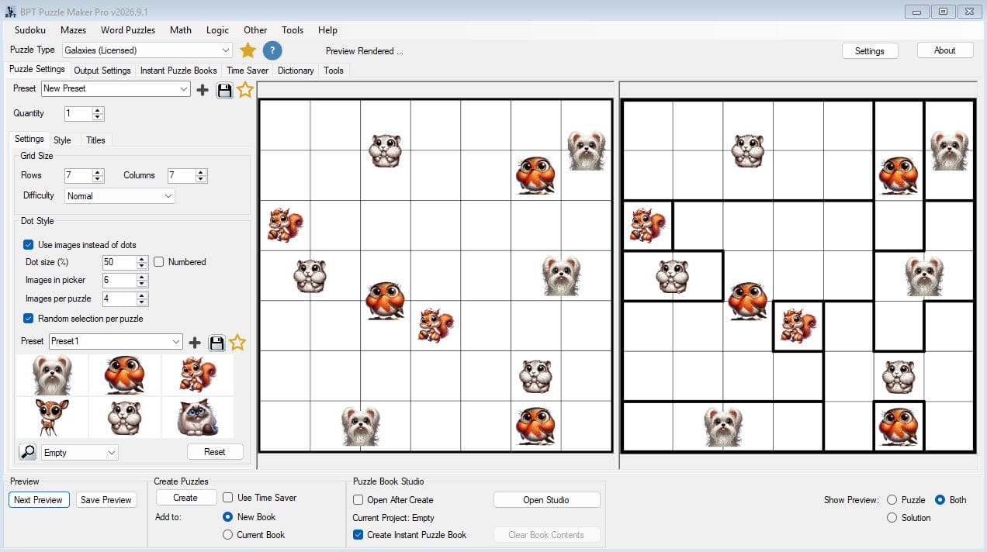Add image preset with plus icon beside Preset1
This screenshot has height=552, width=987.
click(x=195, y=343)
